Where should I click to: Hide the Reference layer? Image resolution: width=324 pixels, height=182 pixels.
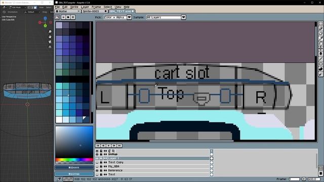[97, 170]
